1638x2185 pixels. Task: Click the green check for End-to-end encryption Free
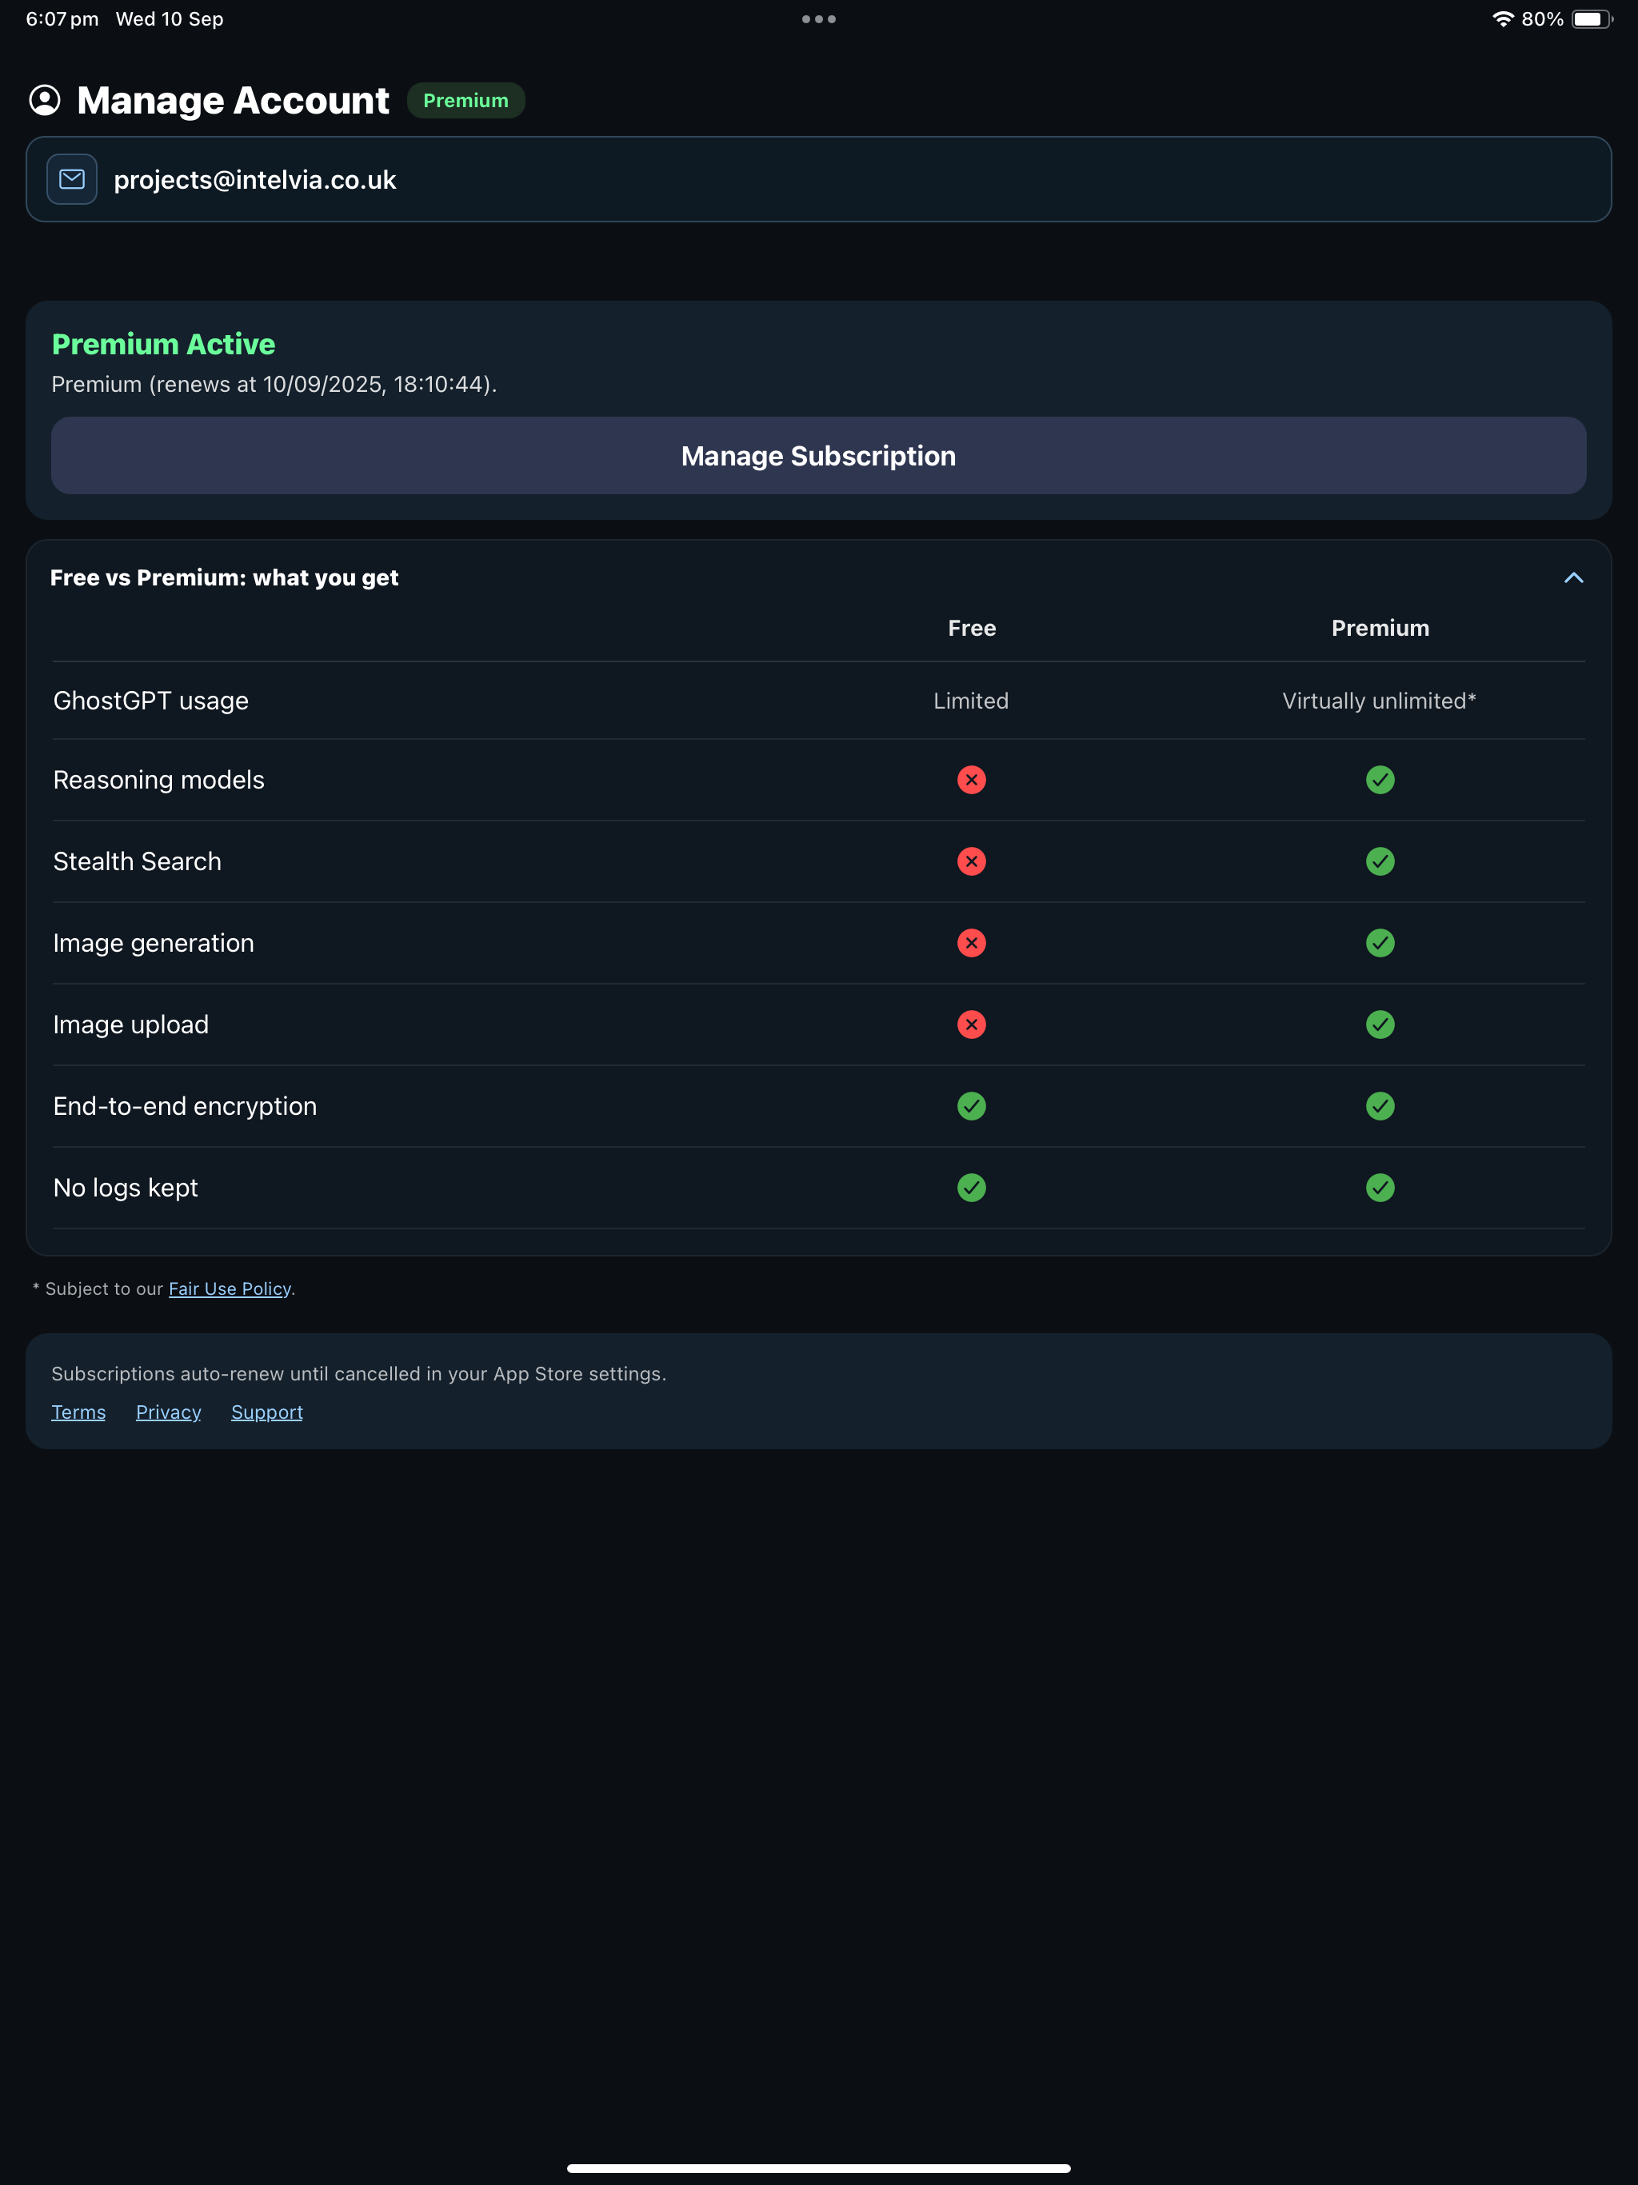[971, 1105]
